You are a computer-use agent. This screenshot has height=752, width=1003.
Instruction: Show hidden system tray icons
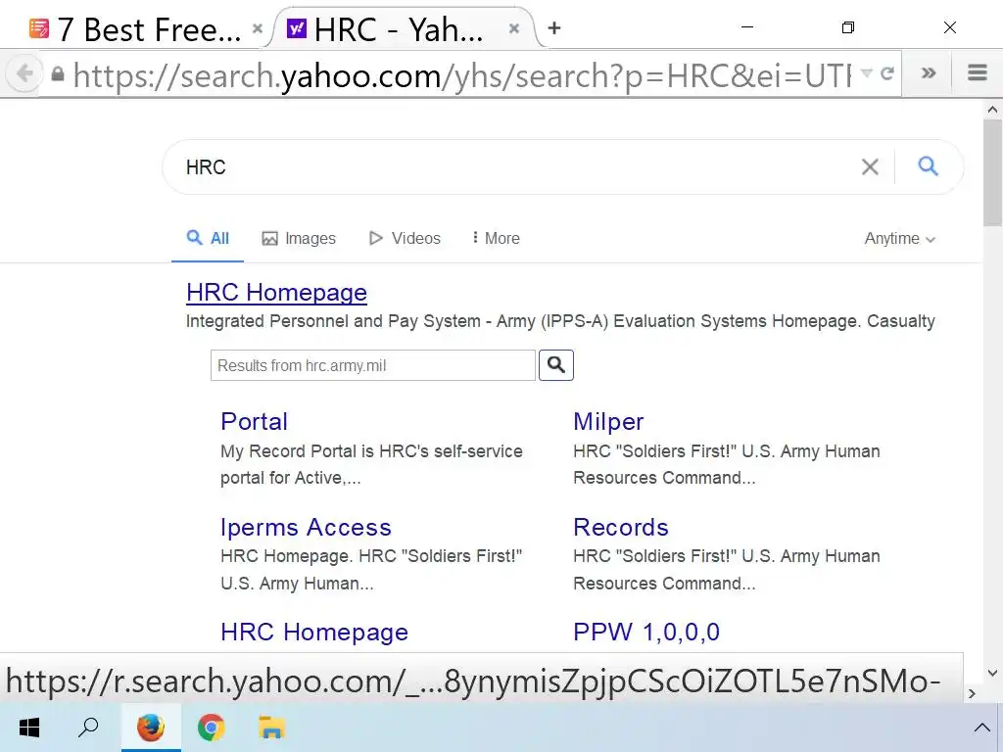pos(981,728)
